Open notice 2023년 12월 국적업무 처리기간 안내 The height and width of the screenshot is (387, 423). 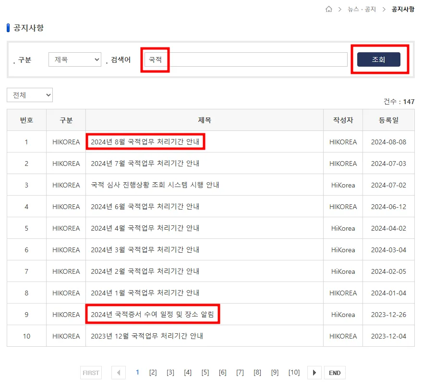[x=147, y=336]
